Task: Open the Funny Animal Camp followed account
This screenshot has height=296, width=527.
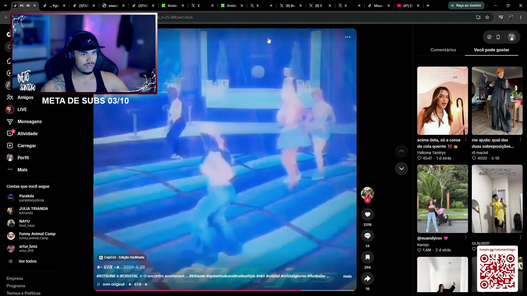Action: click(31, 236)
